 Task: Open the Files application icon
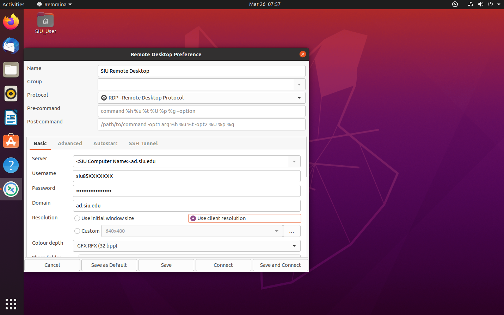pyautogui.click(x=11, y=70)
